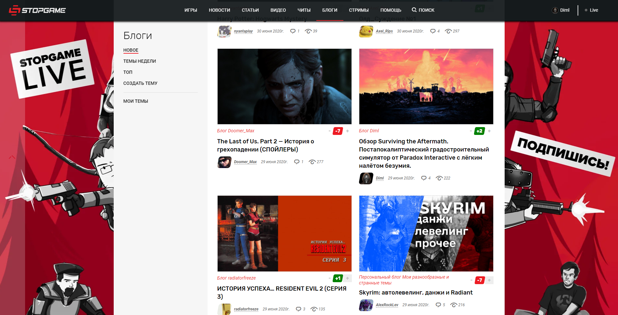Open Skyrim: автолевелинг title
The height and width of the screenshot is (315, 618).
pyautogui.click(x=416, y=293)
